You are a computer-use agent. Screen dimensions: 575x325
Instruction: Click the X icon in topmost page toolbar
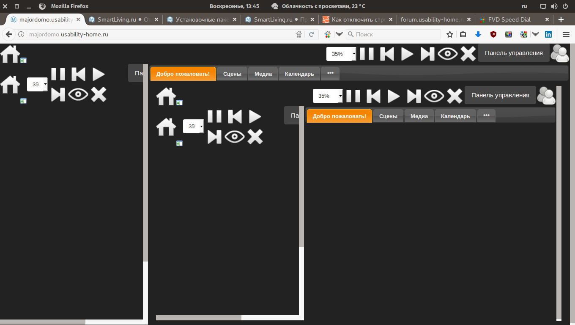click(x=468, y=54)
